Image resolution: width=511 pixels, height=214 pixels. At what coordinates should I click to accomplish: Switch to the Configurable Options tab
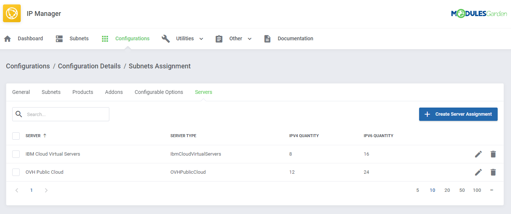pos(159,92)
